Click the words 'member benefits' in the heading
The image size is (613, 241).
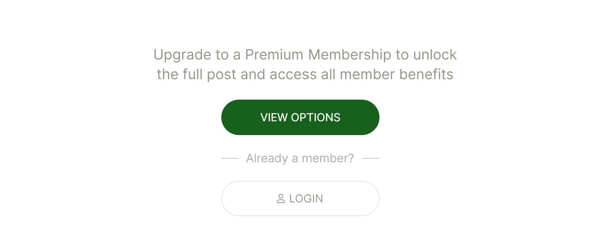click(396, 74)
